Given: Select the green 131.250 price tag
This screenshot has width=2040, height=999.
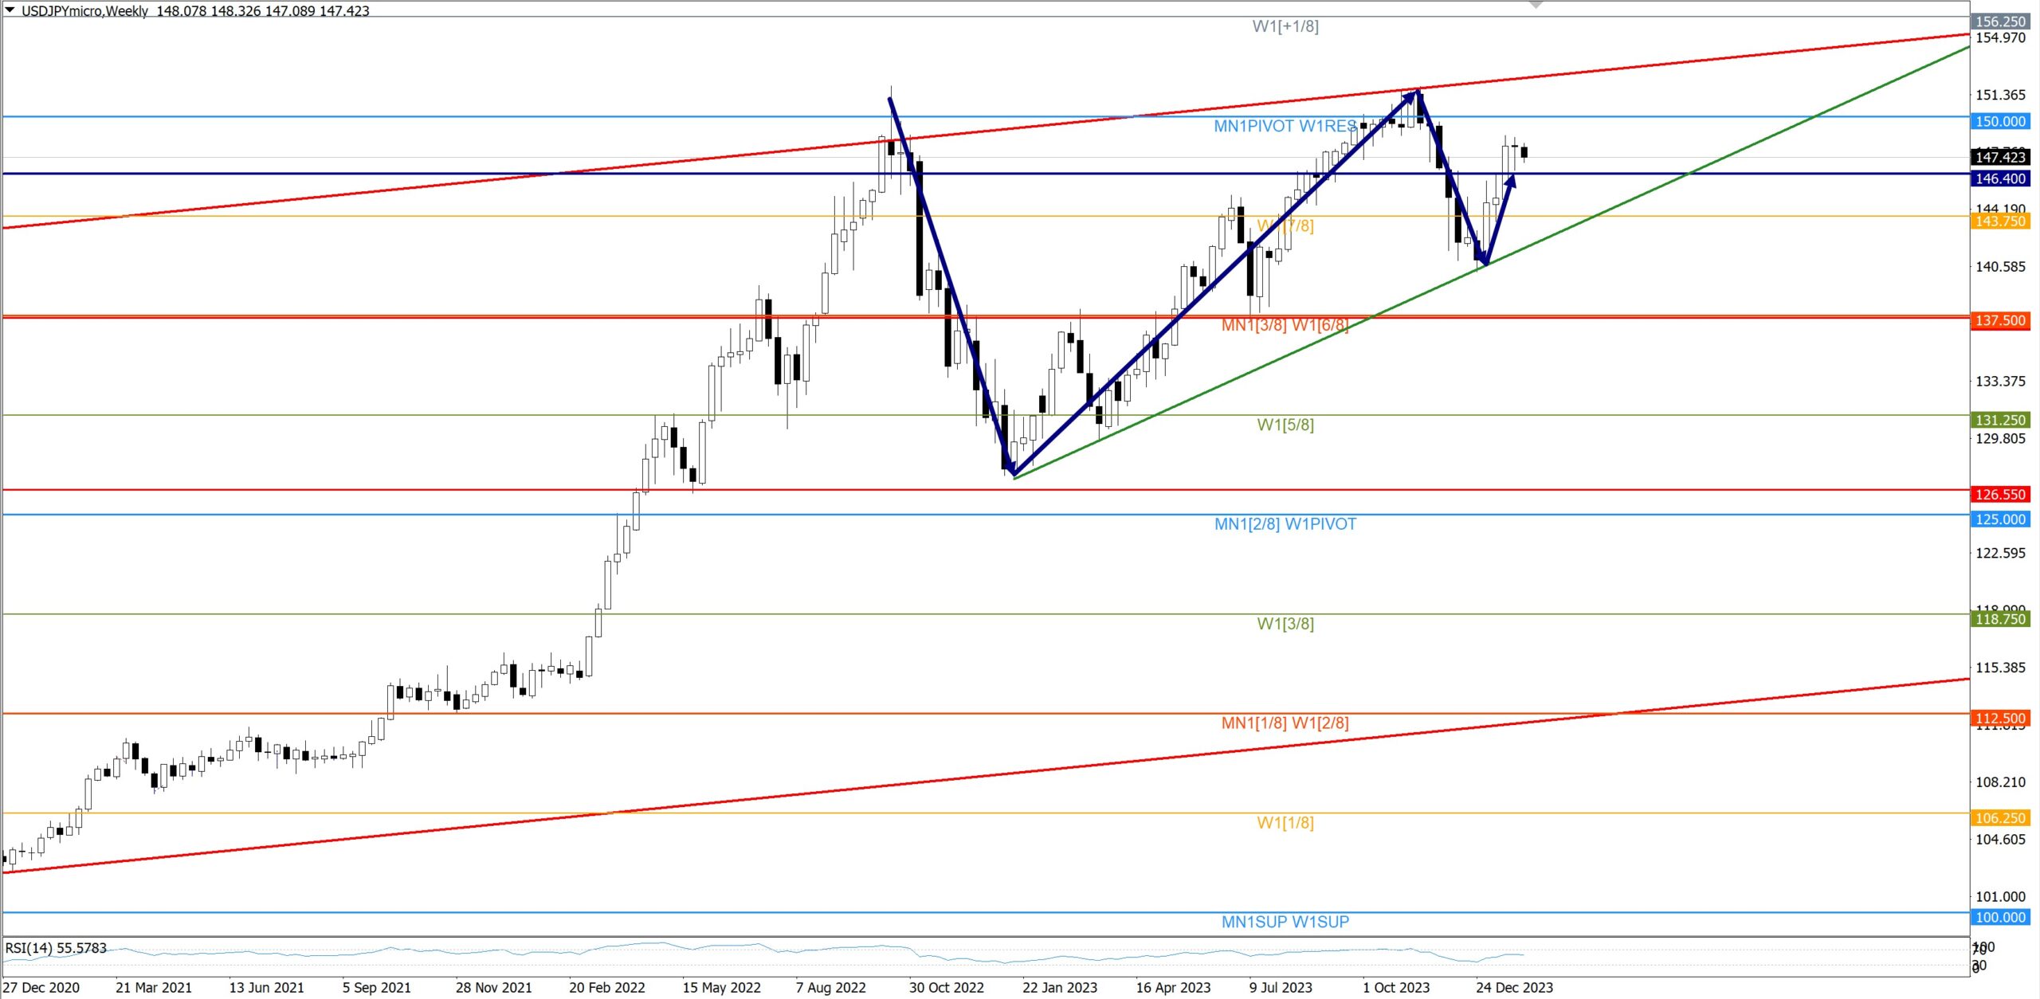Looking at the screenshot, I should coord(2000,420).
